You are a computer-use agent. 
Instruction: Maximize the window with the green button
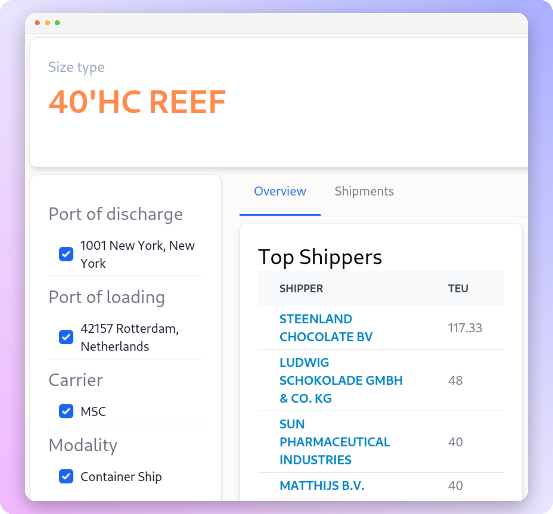coord(57,23)
